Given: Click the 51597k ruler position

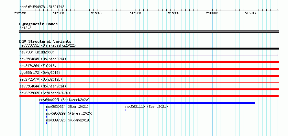Looking at the screenshot, I should pyautogui.click(x=97, y=13).
